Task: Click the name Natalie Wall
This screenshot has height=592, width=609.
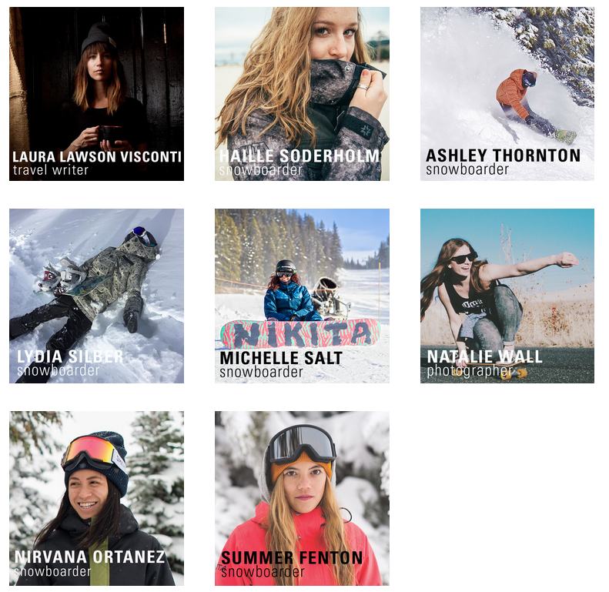Action: click(484, 356)
